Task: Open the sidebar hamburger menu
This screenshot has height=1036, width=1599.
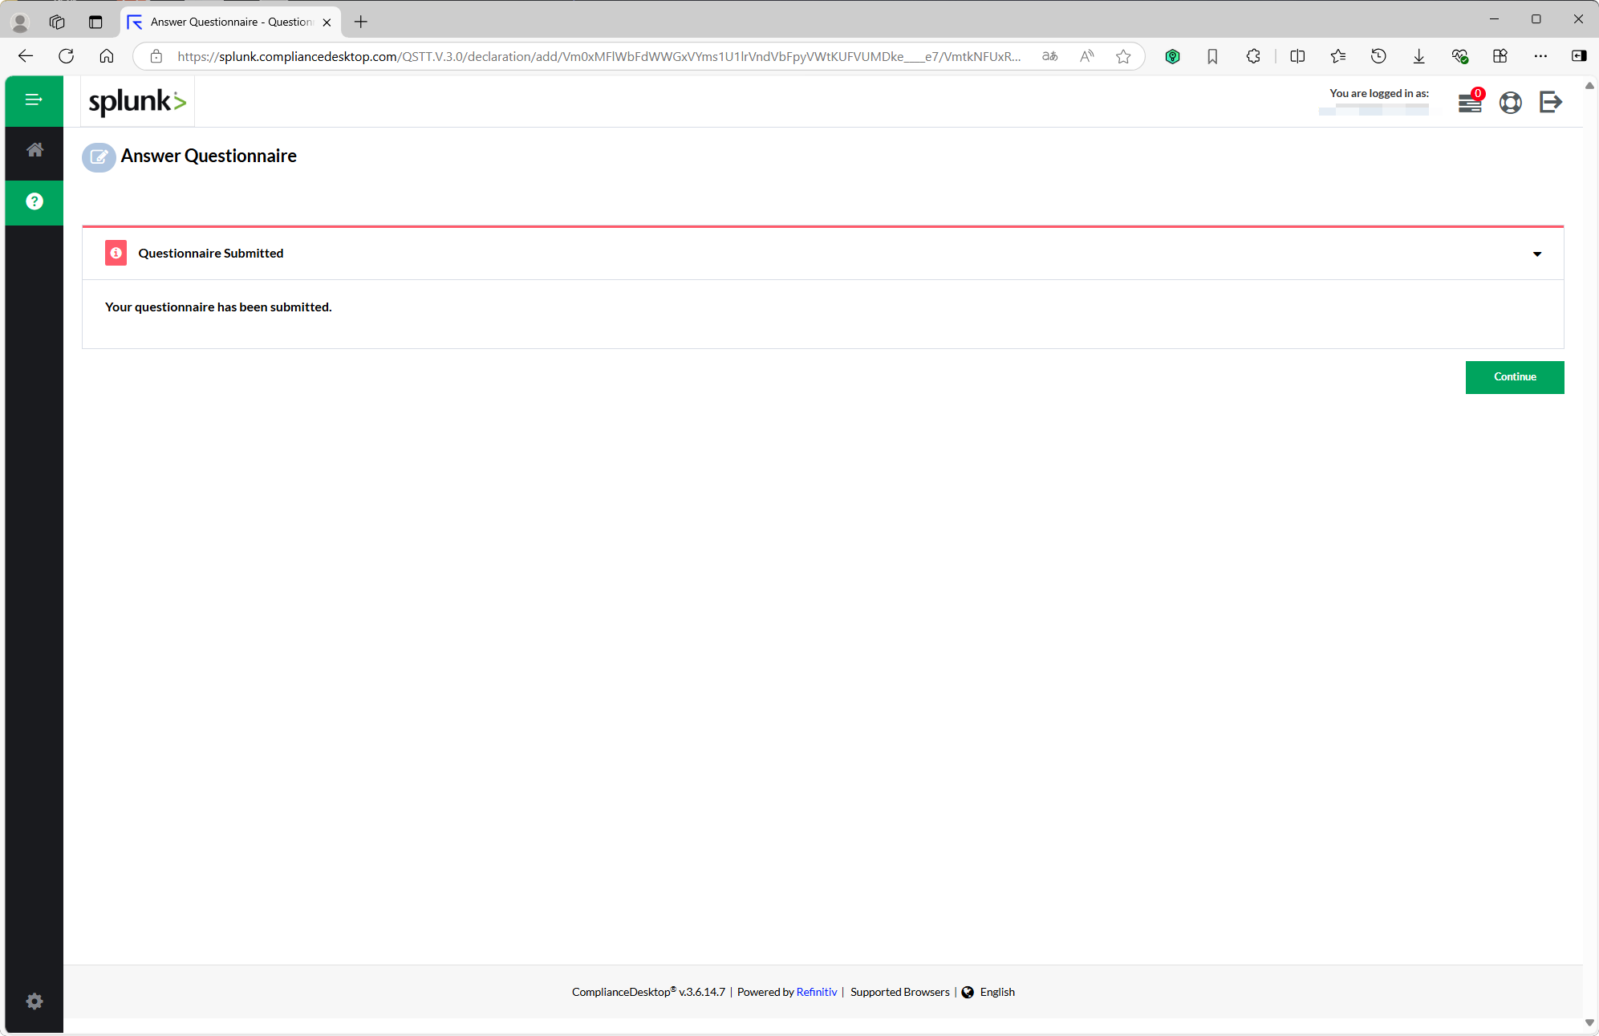Action: click(34, 100)
